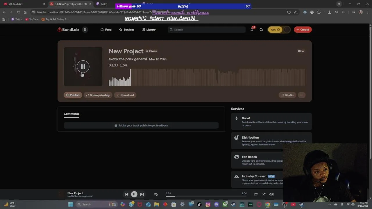This screenshot has width=372, height=209.
Task: Open the track more options menu
Action: tap(302, 95)
